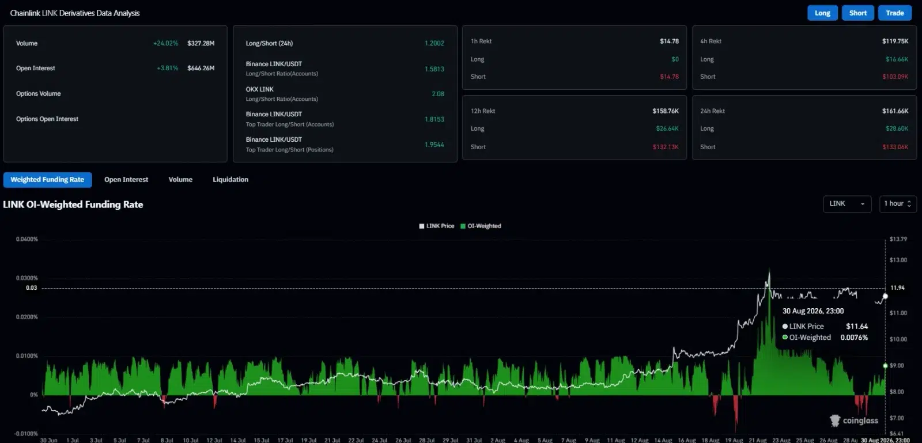922x443 pixels.
Task: Select the $132.13K short value in 12h Rekt
Action: coord(666,147)
